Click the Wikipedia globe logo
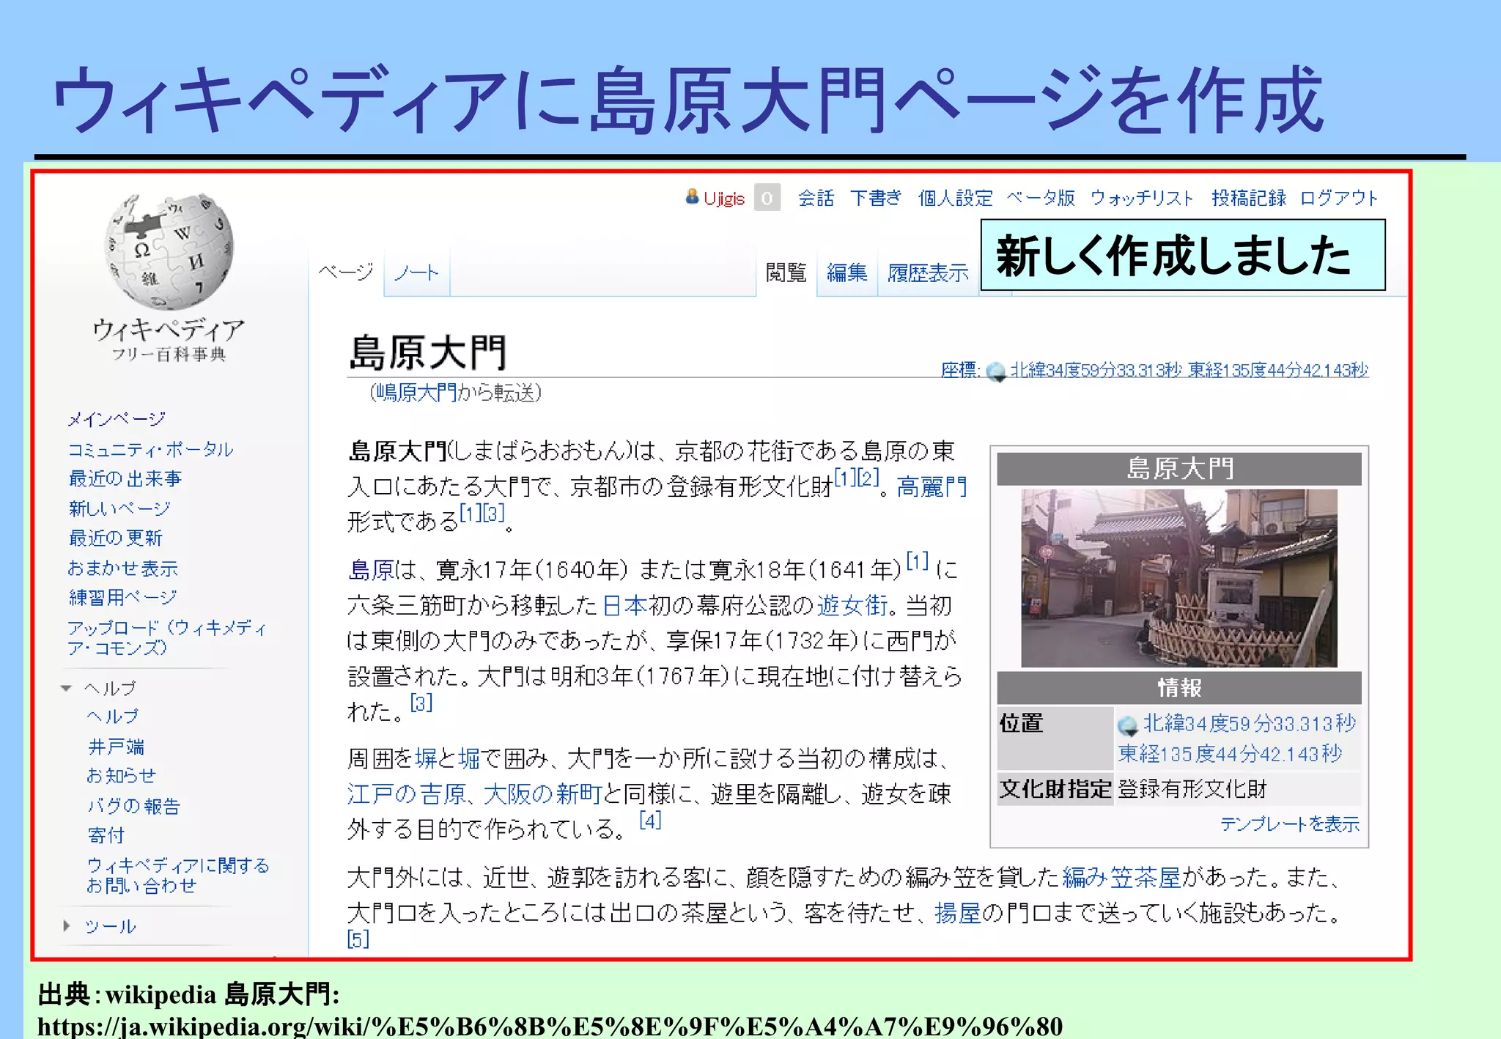Image resolution: width=1501 pixels, height=1039 pixels. point(169,252)
